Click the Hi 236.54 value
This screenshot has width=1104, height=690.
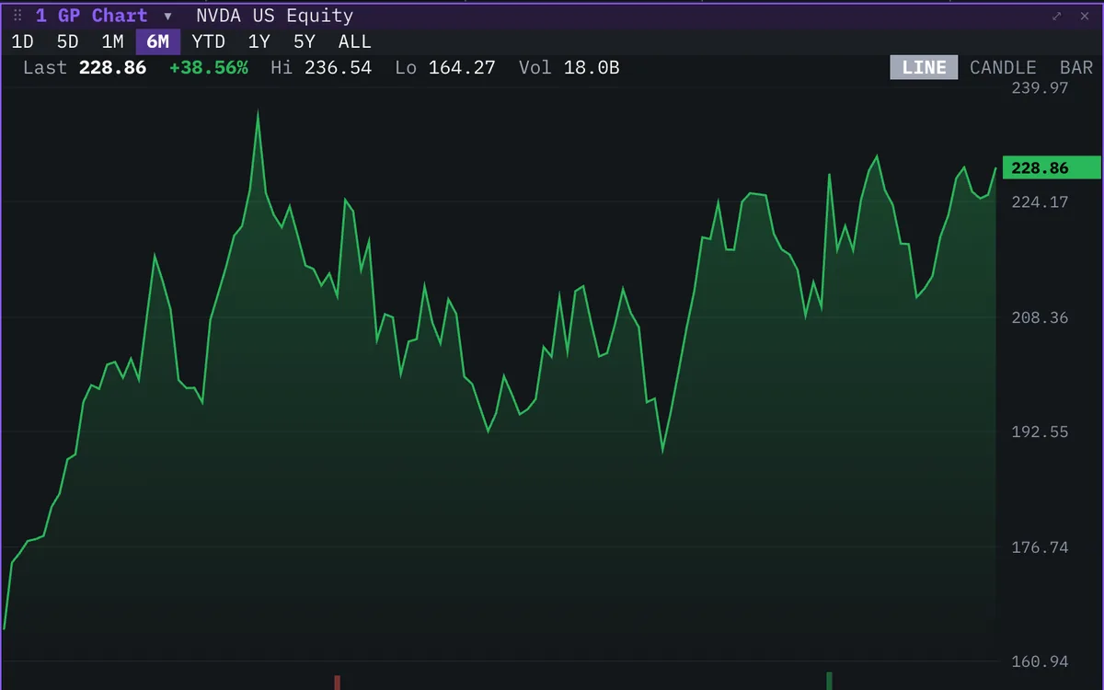tap(338, 67)
